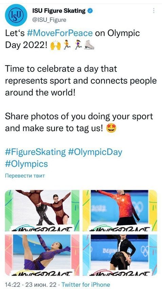Click the 14:22 · 23 июн. 22 timestamp
162x289 pixels.
[x=31, y=284]
